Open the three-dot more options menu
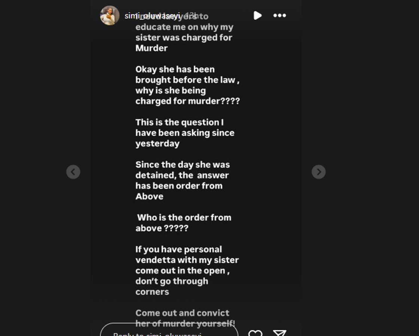 (x=279, y=15)
